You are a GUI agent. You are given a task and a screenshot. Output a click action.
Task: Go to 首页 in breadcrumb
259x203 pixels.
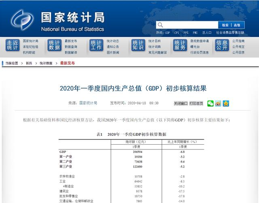(x=29, y=63)
